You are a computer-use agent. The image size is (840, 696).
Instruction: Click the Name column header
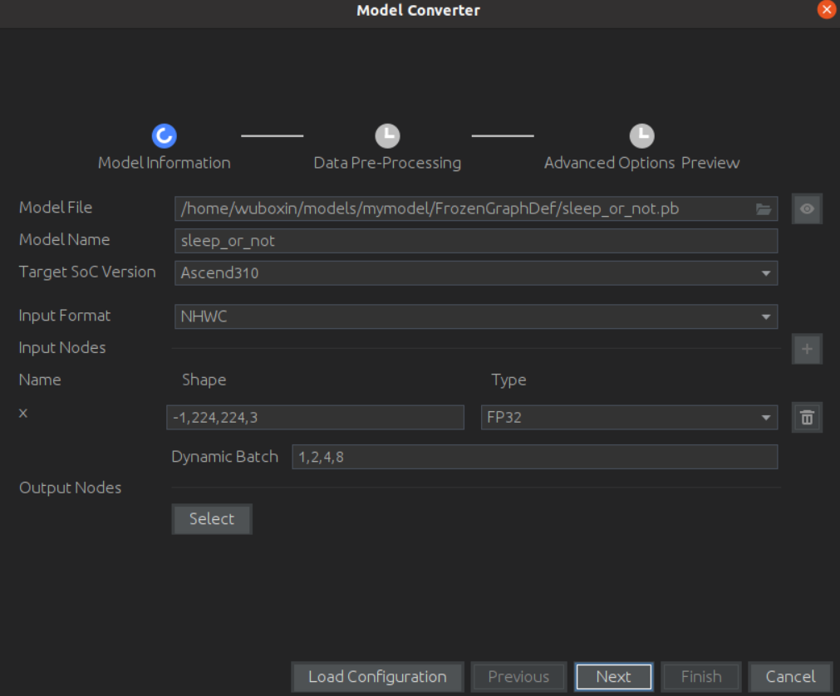(40, 380)
